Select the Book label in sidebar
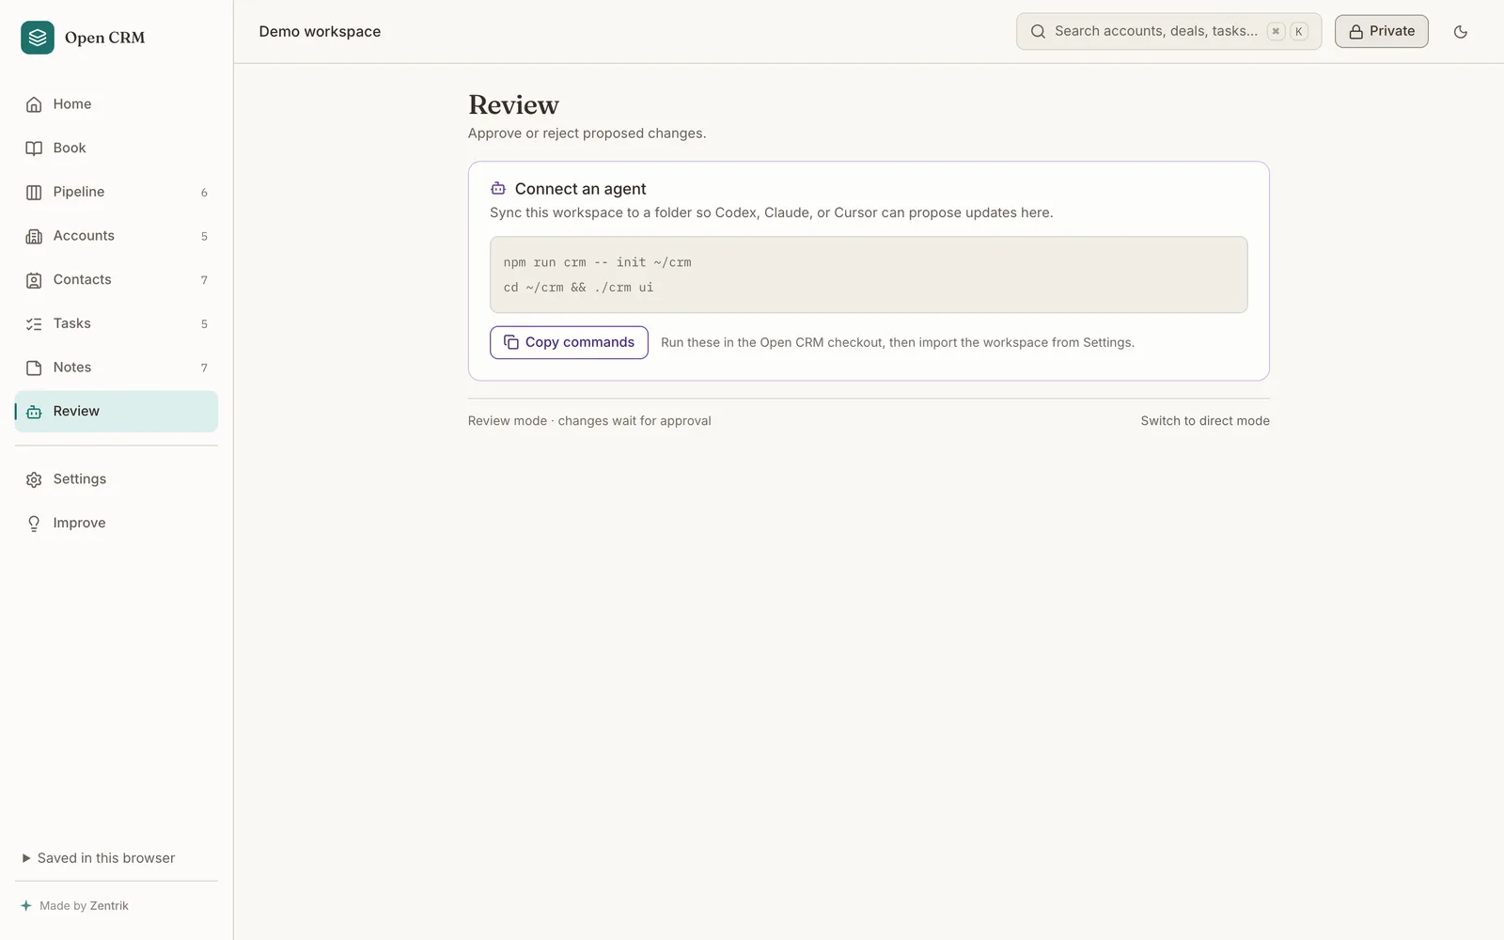This screenshot has height=940, width=1504. pyautogui.click(x=70, y=149)
